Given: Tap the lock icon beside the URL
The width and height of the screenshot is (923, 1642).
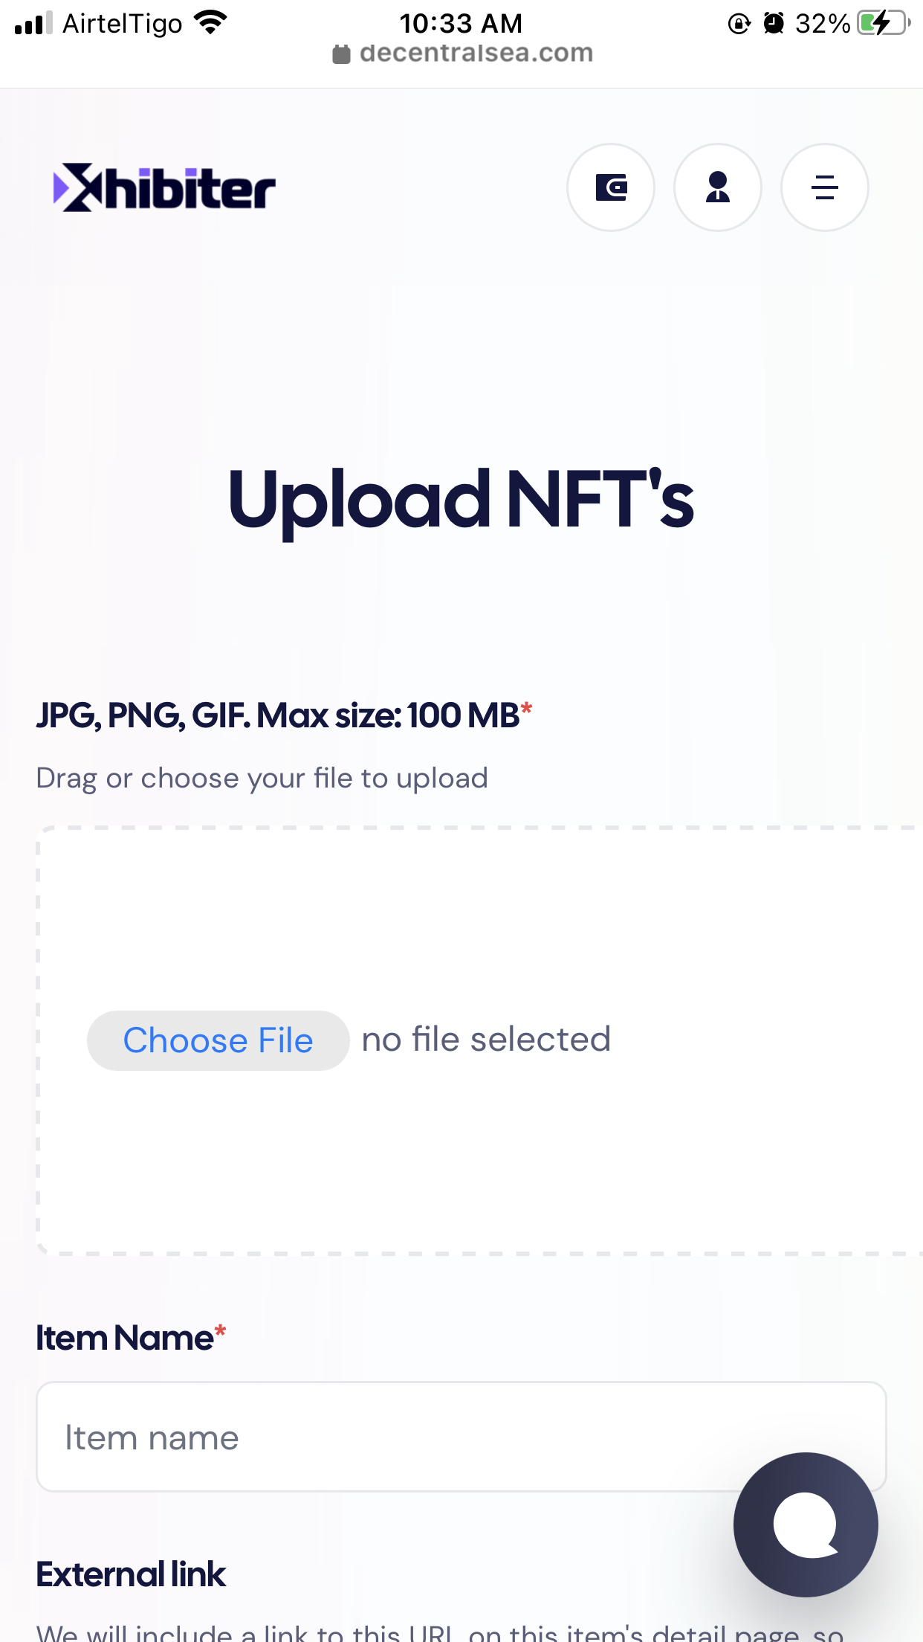Looking at the screenshot, I should click(341, 54).
